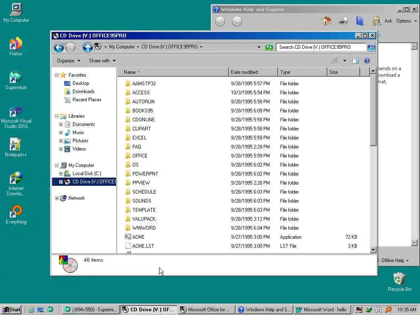Click the Everything tray icon in taskbar
420x315 pixels.
click(389, 310)
